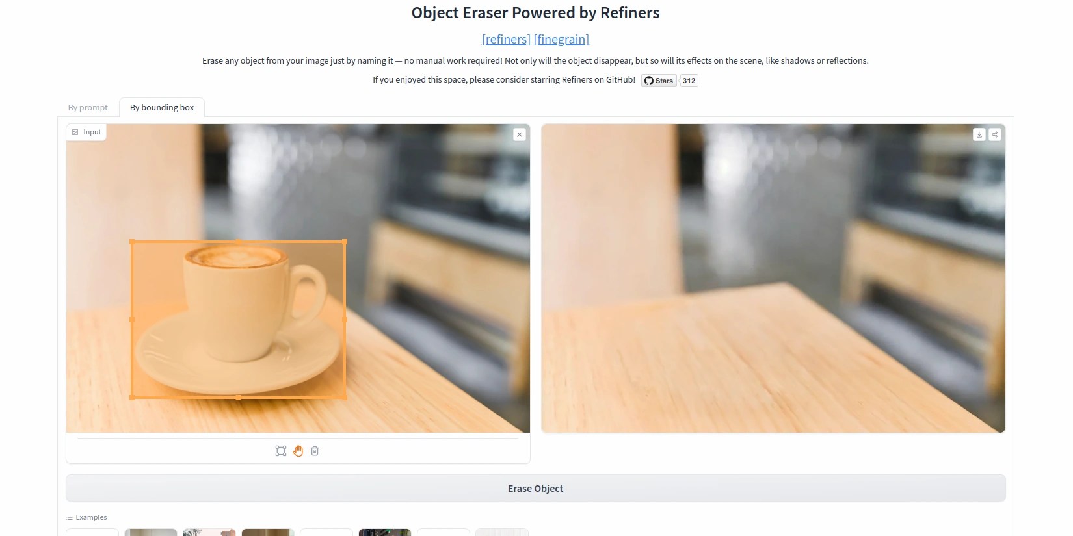Choose the second example thumbnail
This screenshot has width=1073, height=536.
[151, 533]
